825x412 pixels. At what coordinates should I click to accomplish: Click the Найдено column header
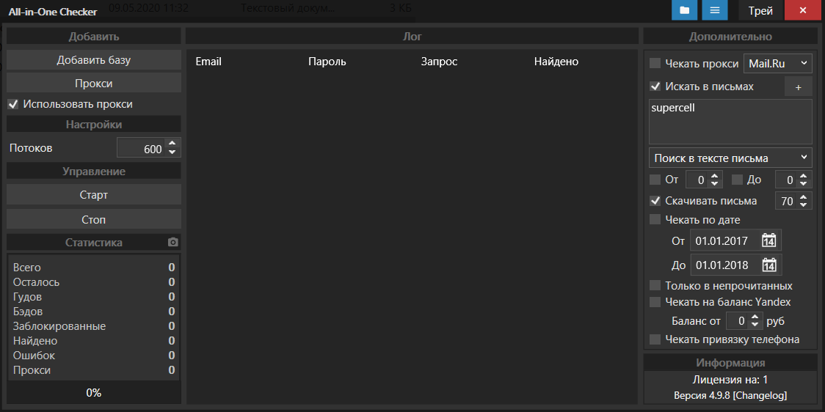click(556, 62)
